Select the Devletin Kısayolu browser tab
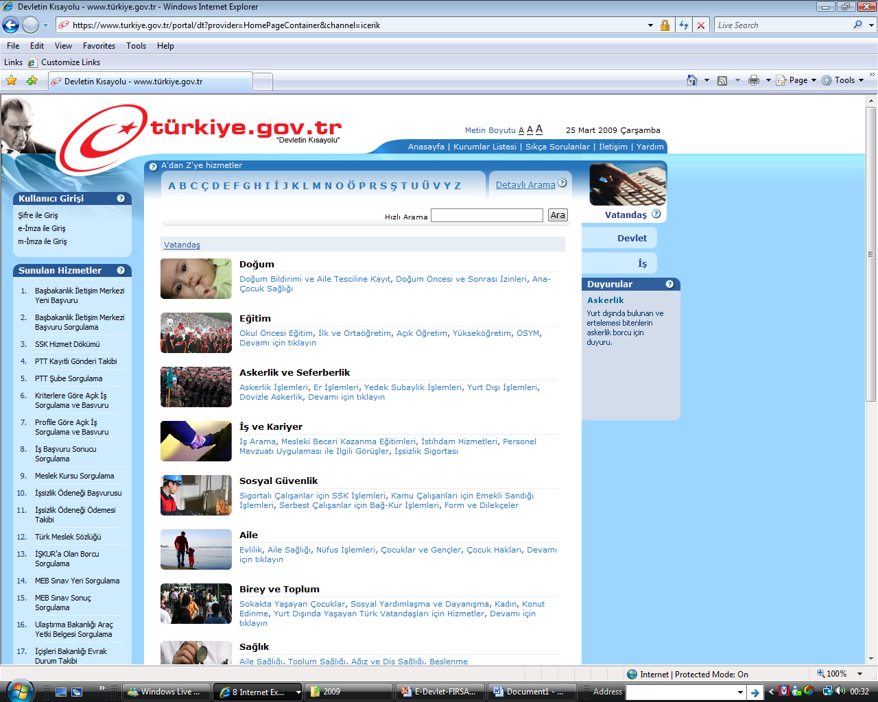 tap(150, 82)
